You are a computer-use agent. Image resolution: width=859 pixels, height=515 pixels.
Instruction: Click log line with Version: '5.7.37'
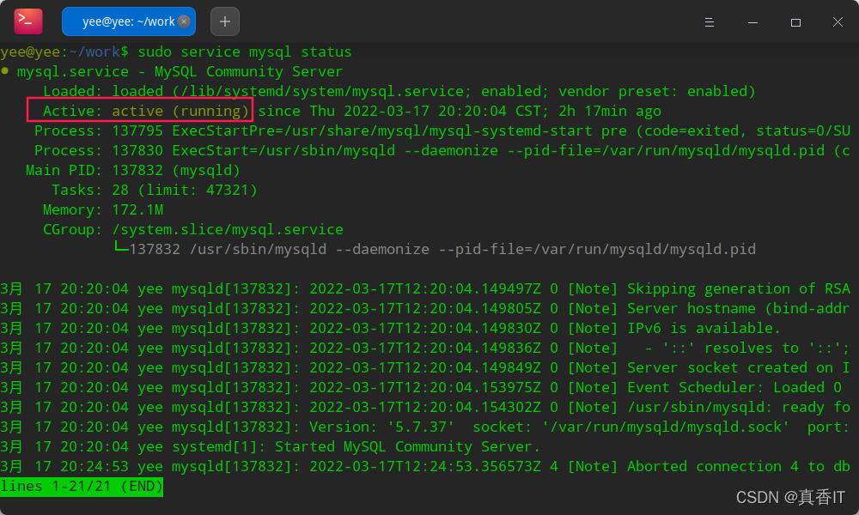425,427
